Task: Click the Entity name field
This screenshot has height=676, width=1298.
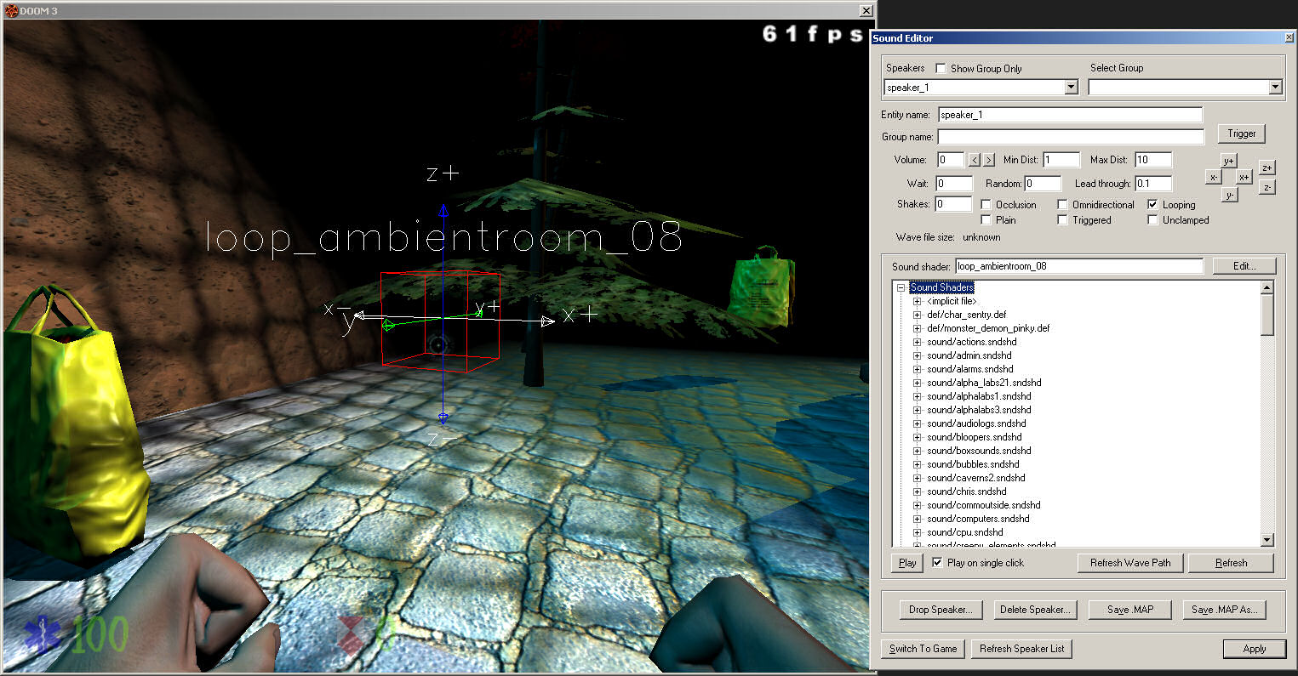Action: [1071, 115]
